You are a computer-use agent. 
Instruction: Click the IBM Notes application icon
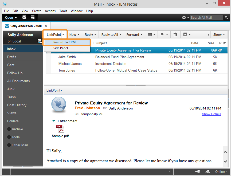[x=5, y=4]
